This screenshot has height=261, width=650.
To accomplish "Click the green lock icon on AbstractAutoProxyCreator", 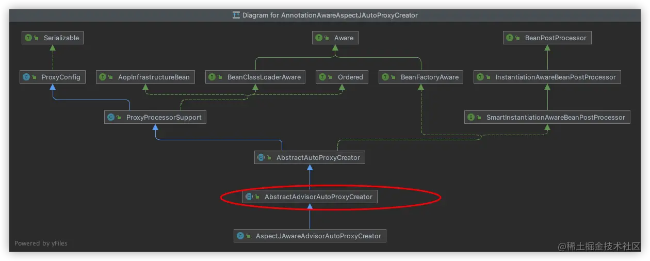I will pos(270,158).
